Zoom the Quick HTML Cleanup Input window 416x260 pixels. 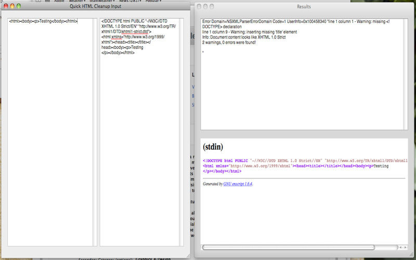pos(19,6)
